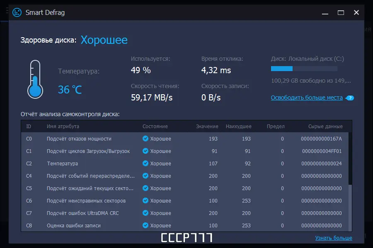This screenshot has height=248, width=373.
Task: Close the Smart Defrag window
Action: click(x=356, y=12)
